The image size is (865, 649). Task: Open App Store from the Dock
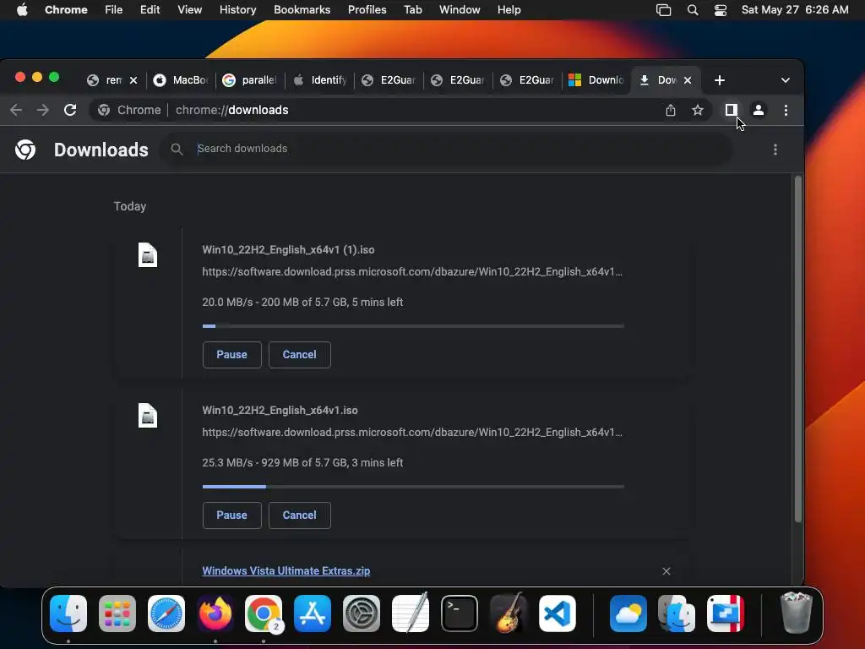[313, 614]
